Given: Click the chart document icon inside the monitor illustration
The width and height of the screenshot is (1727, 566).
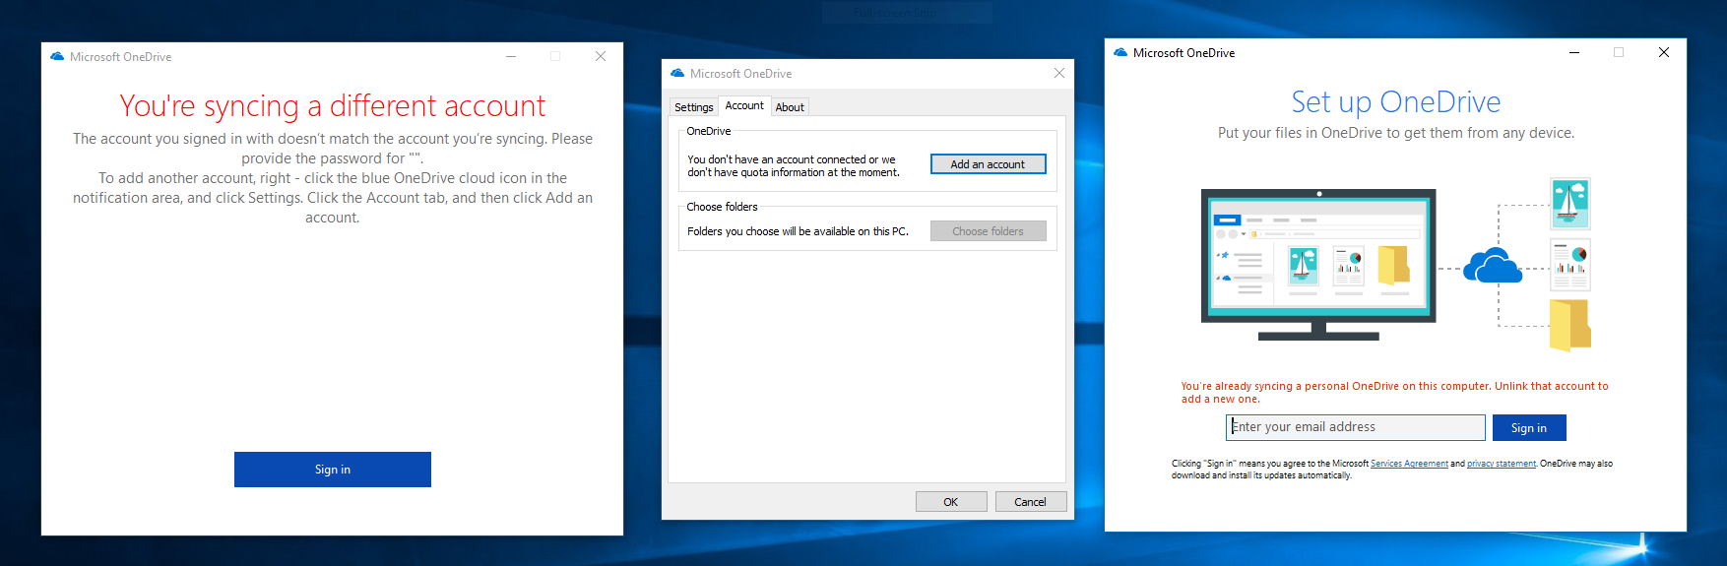Looking at the screenshot, I should tap(1349, 266).
